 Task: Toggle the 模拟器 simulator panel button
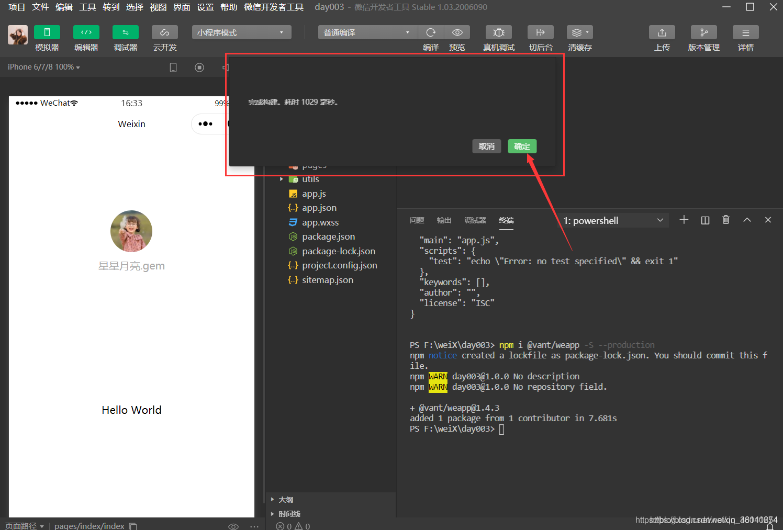47,32
